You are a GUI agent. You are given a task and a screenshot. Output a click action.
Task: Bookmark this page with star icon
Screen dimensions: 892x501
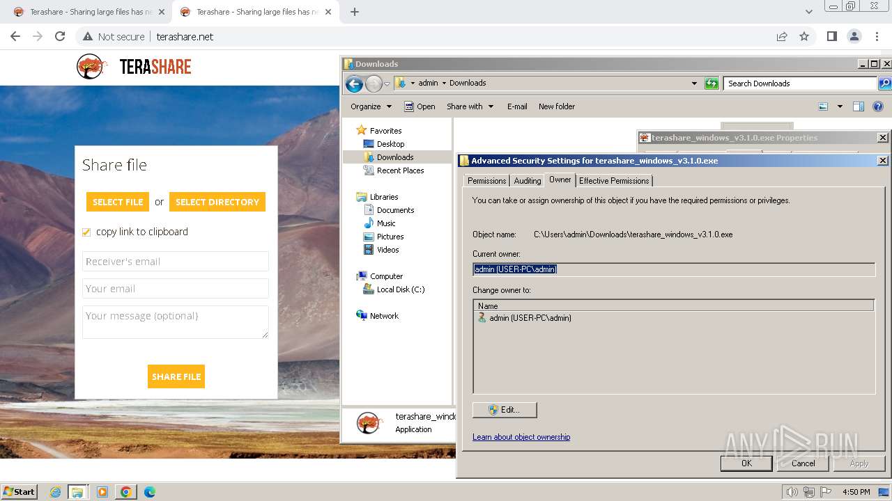[x=804, y=36]
